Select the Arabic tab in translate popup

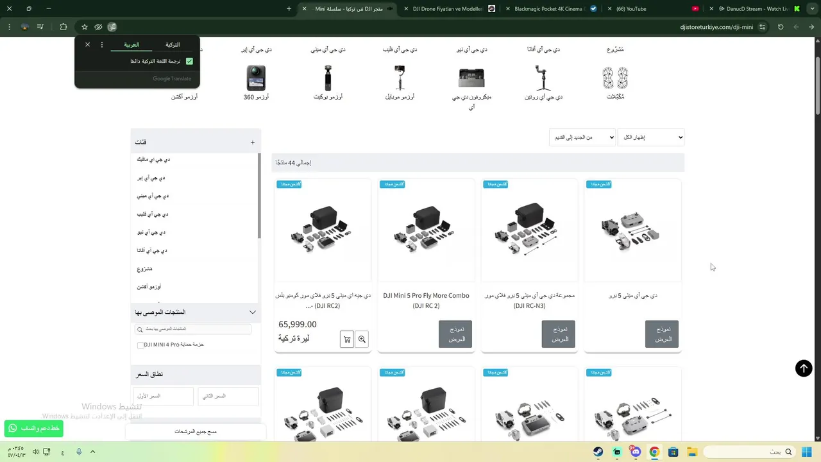pyautogui.click(x=131, y=45)
